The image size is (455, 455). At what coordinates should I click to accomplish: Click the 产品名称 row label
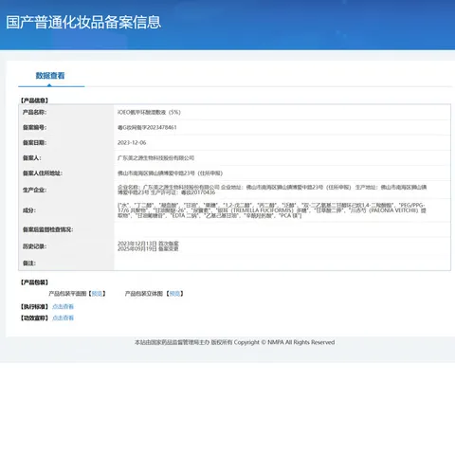34,112
